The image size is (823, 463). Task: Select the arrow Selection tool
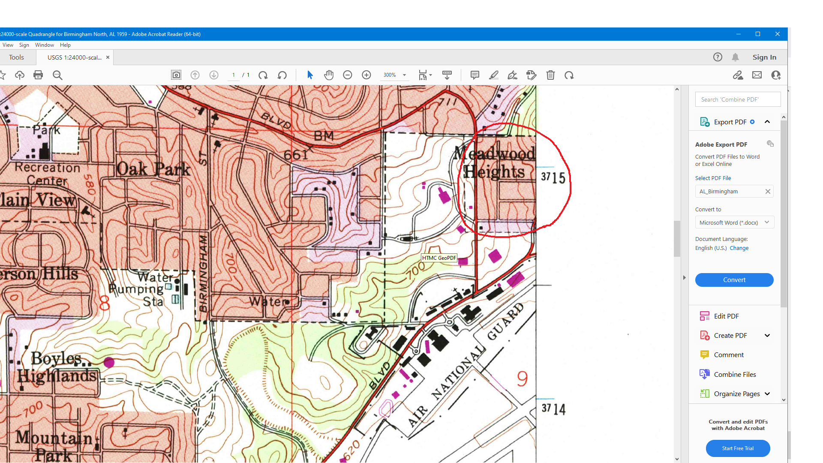pos(310,75)
